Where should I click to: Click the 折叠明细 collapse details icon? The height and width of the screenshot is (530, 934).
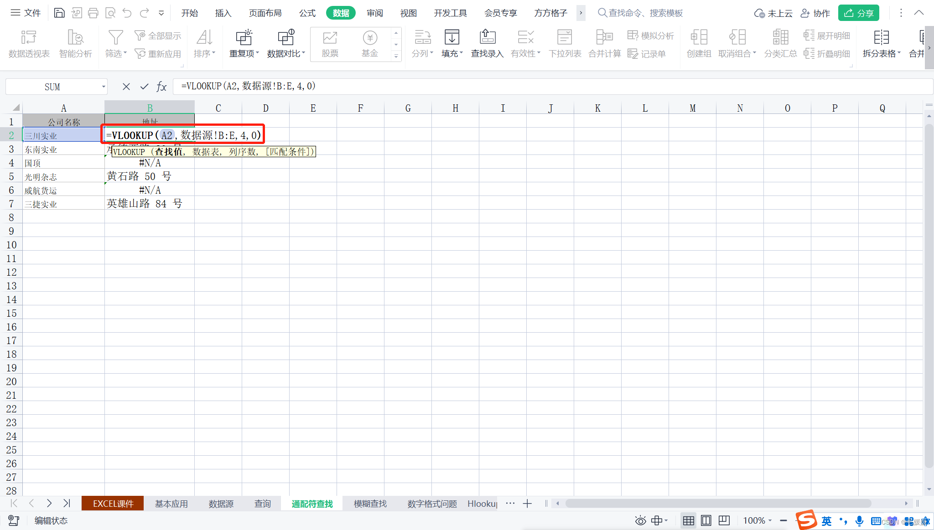[827, 54]
